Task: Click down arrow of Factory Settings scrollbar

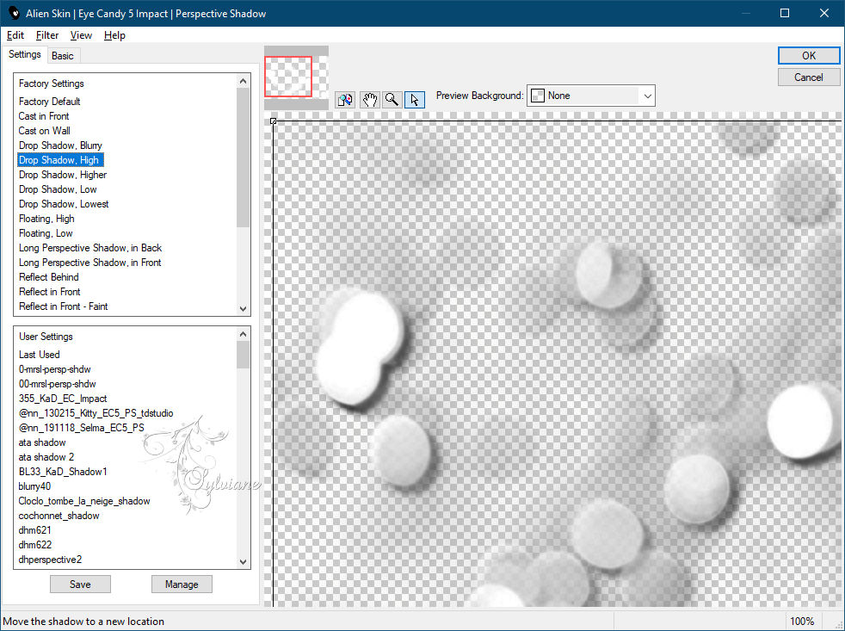Action: [243, 308]
